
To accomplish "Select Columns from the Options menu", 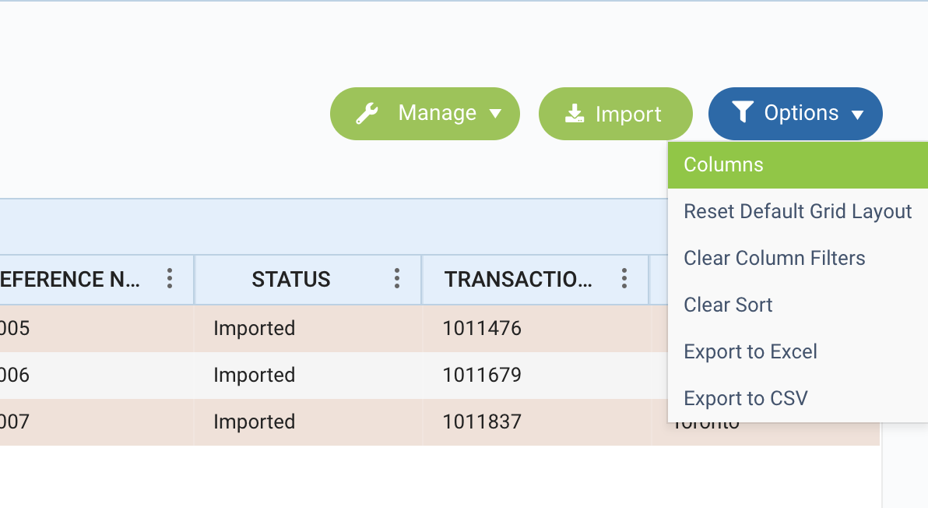I will [723, 165].
